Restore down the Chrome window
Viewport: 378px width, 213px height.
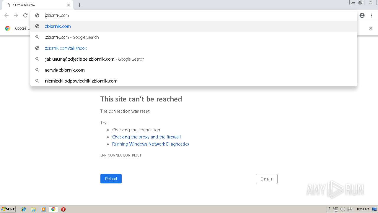tap(361, 2)
